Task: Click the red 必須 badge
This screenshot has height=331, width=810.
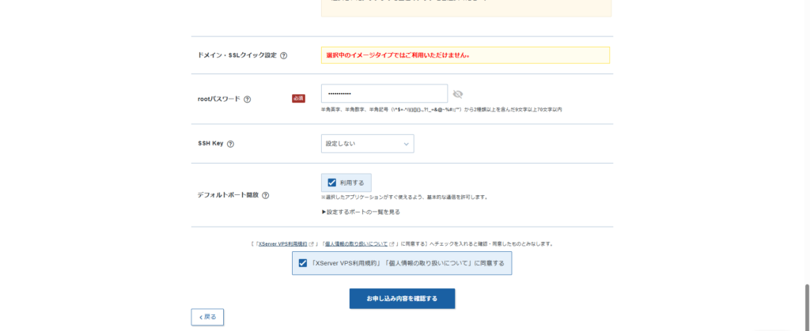Action: pos(298,99)
